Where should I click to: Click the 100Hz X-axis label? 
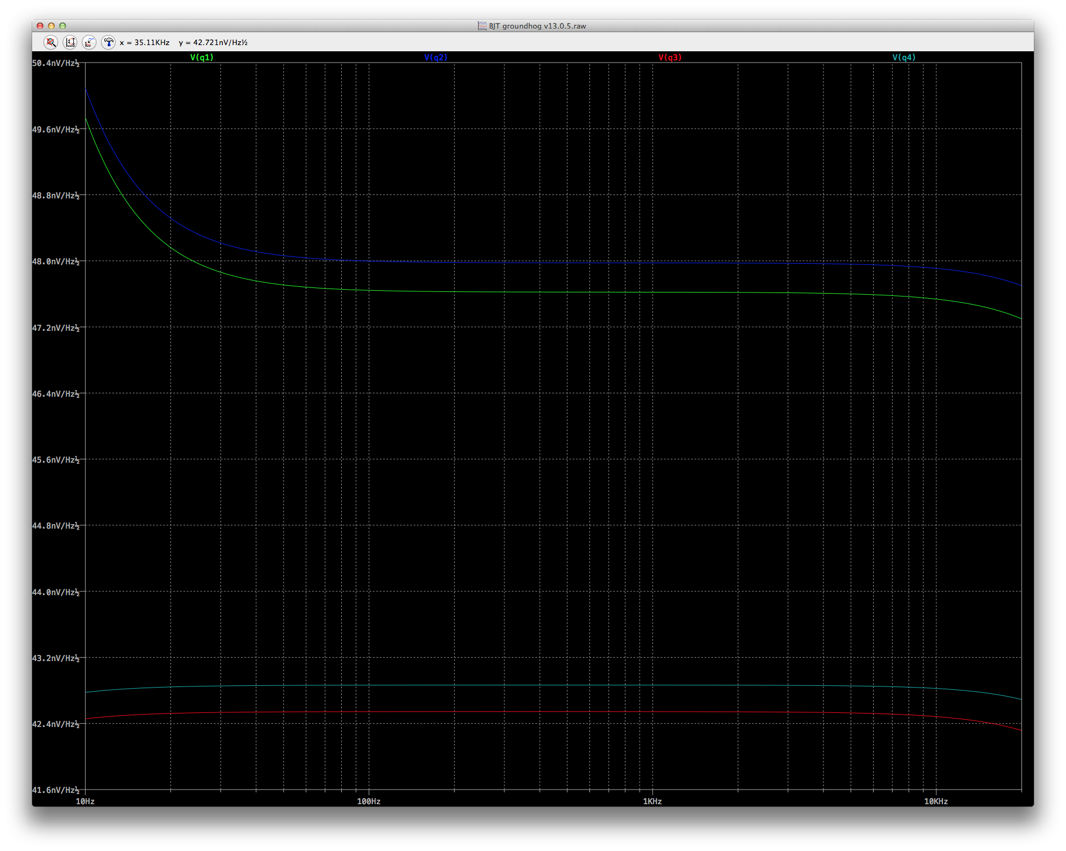(369, 801)
